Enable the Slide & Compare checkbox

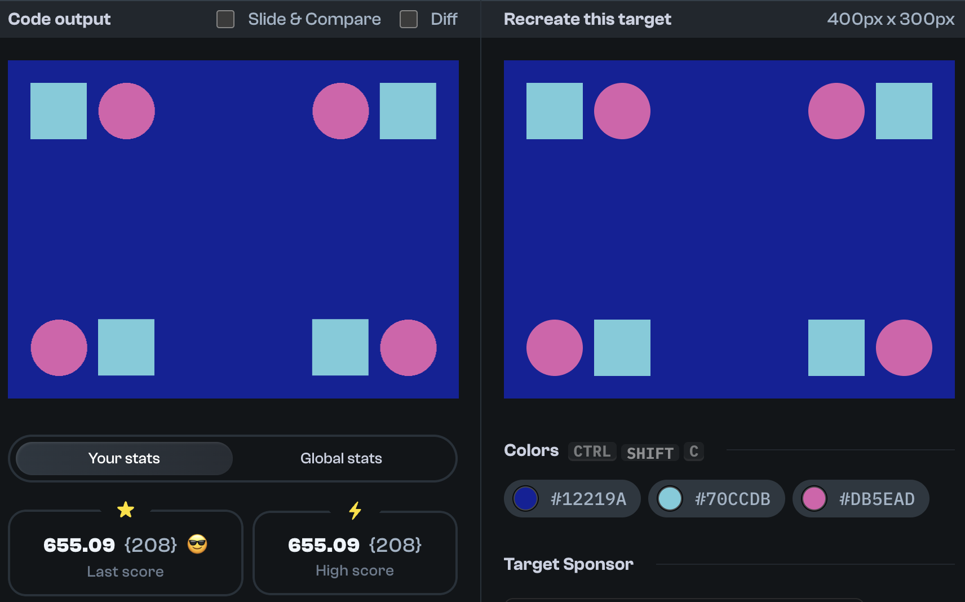click(225, 19)
